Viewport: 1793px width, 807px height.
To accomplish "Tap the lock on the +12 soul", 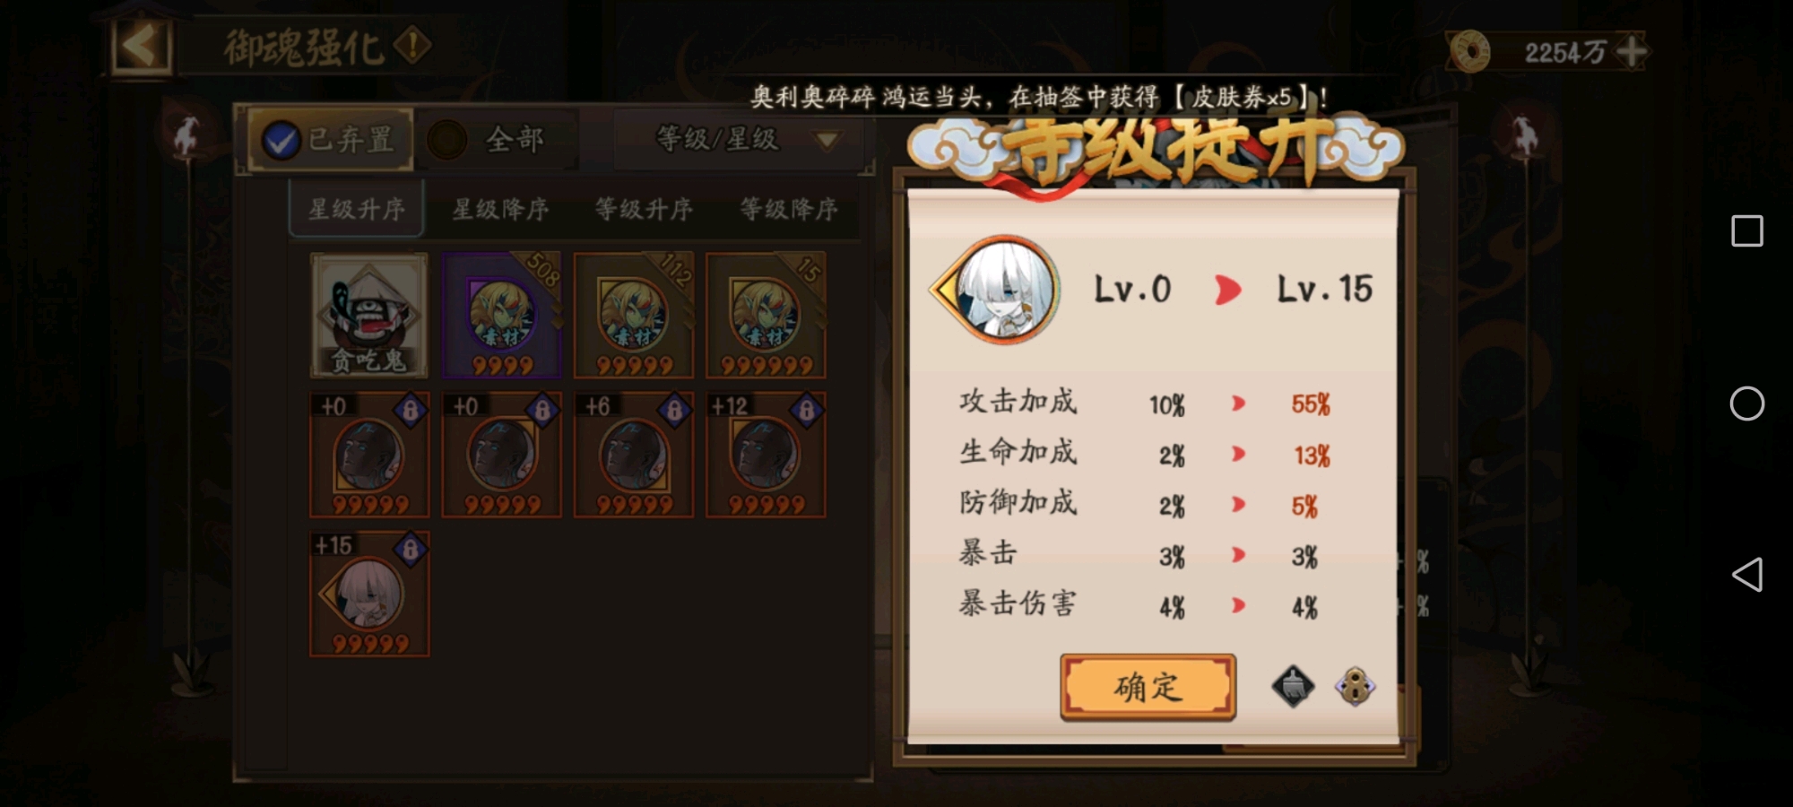I will click(806, 410).
